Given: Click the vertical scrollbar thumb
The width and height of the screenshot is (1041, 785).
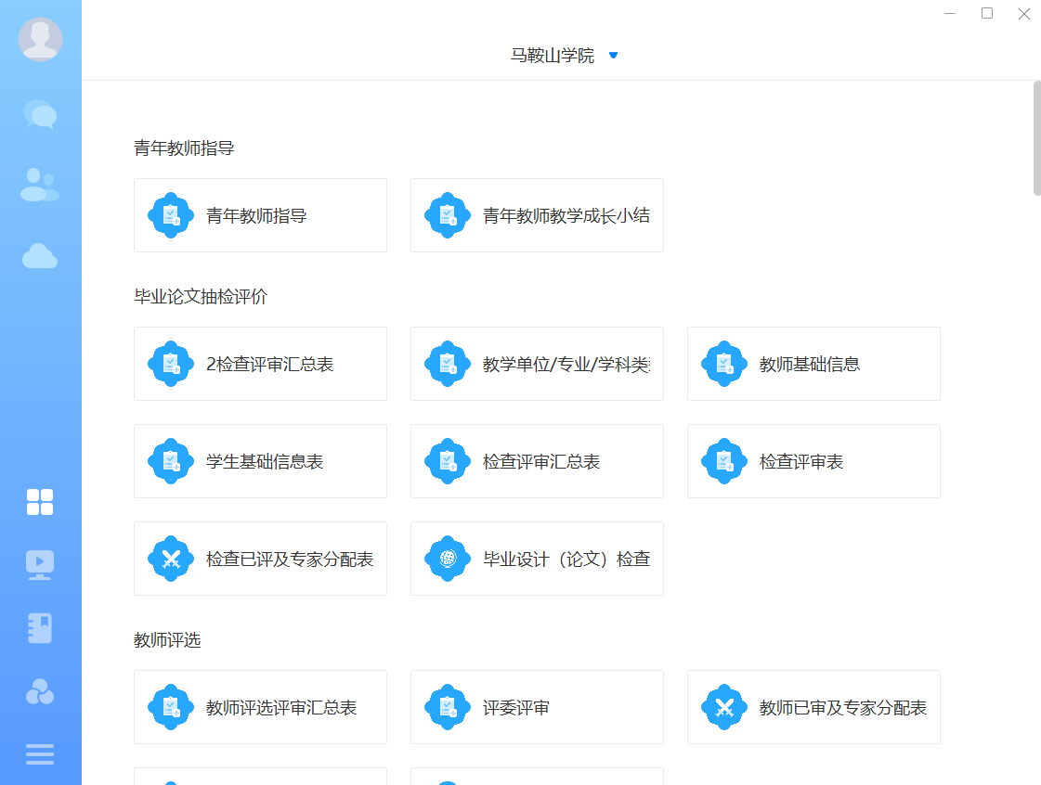Looking at the screenshot, I should tap(1037, 138).
